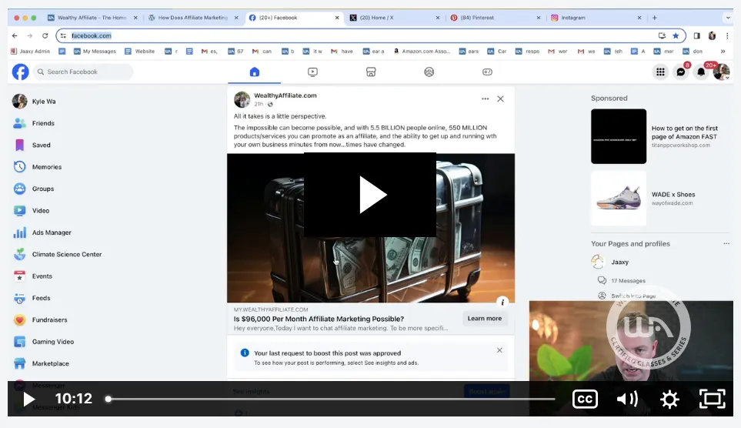
Task: Enter fullscreen video mode
Action: tap(713, 400)
